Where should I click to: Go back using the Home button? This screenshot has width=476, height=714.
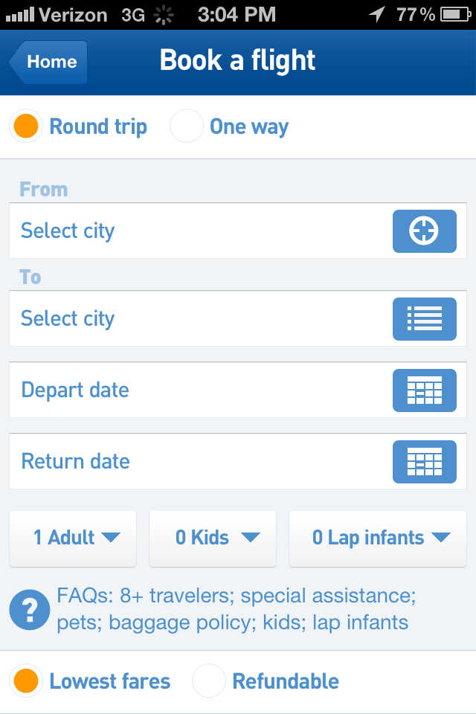click(x=49, y=62)
